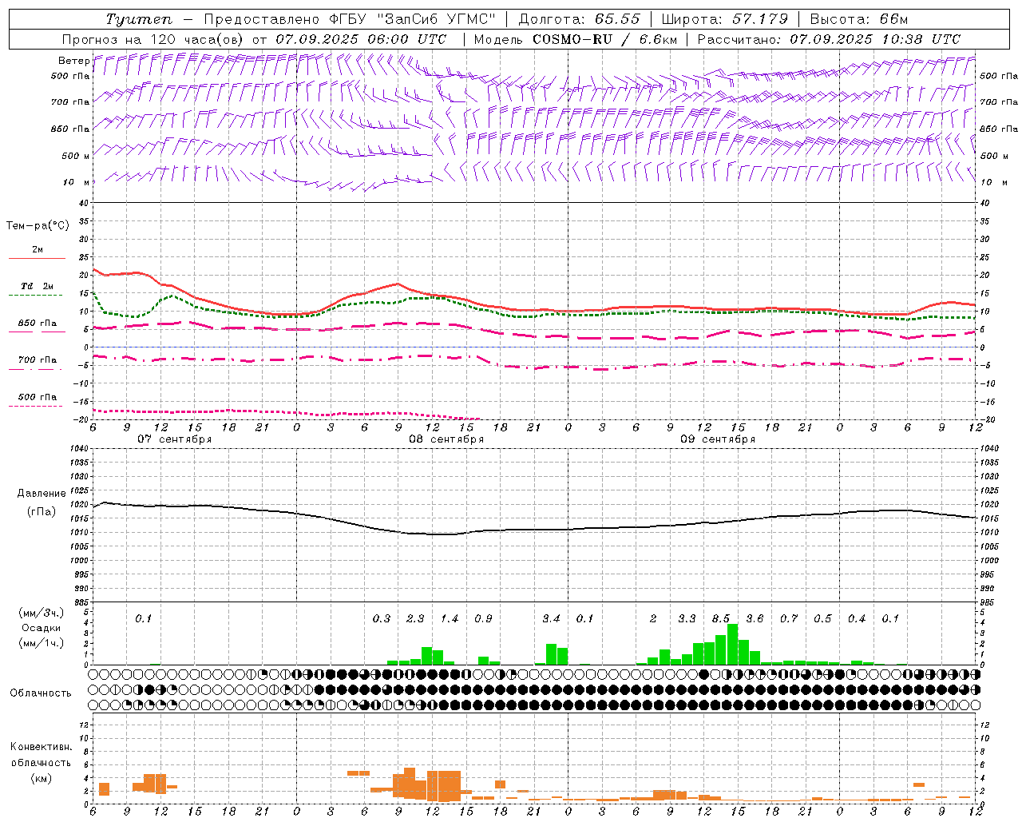The height and width of the screenshot is (818, 1022).
Task: Click the 3-hour precipitation value "0.5"
Action: coord(822,619)
